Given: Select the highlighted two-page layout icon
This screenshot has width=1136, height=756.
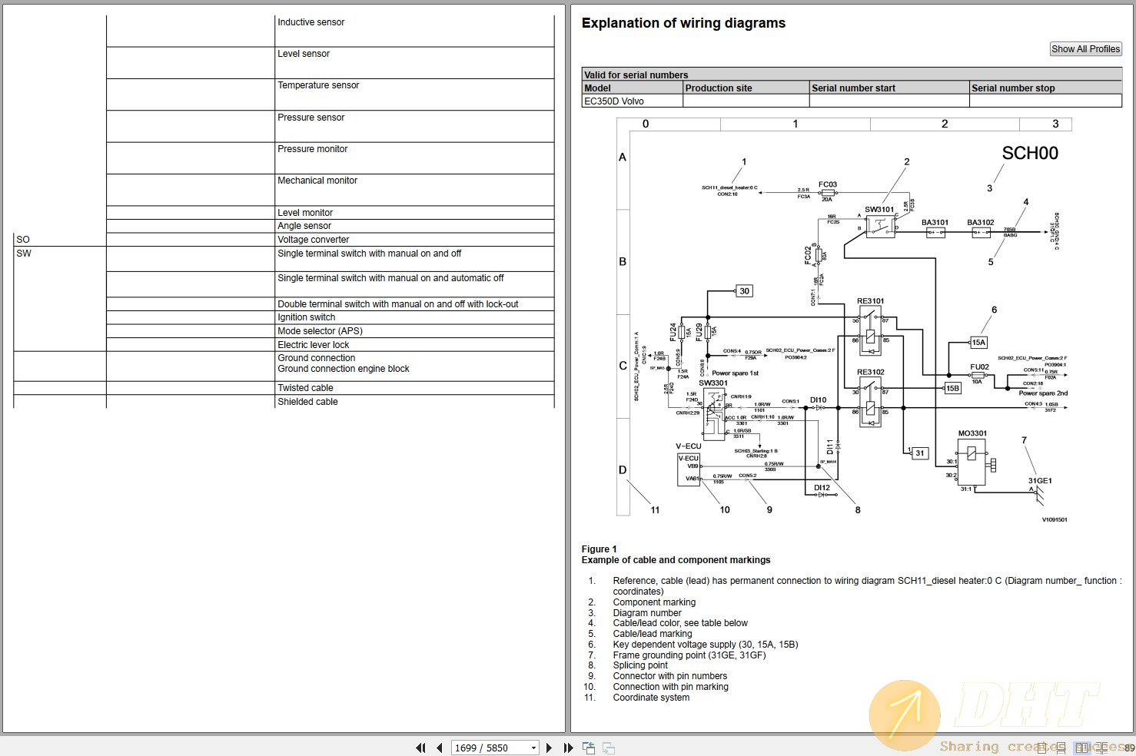Looking at the screenshot, I should pyautogui.click(x=1082, y=748).
